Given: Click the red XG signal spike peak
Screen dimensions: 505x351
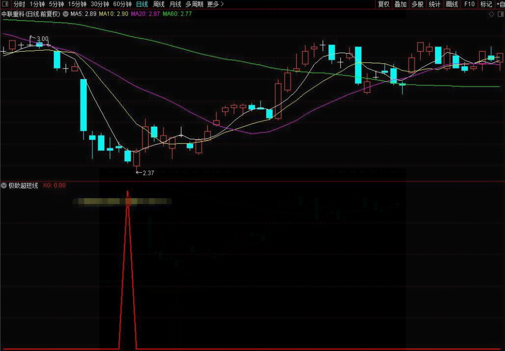Looking at the screenshot, I should [128, 192].
